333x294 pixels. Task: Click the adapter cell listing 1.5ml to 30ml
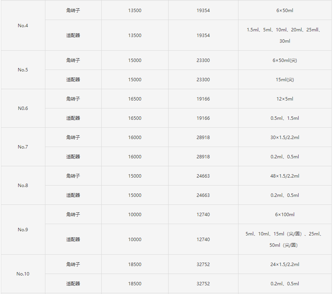[285, 36]
